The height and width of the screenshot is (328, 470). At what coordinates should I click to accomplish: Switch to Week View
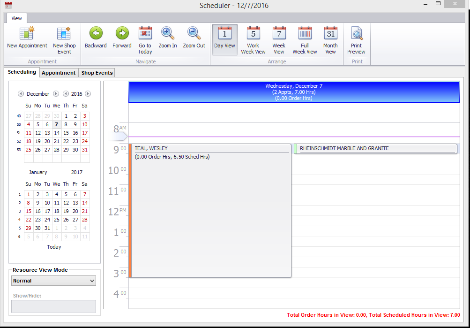(x=279, y=39)
